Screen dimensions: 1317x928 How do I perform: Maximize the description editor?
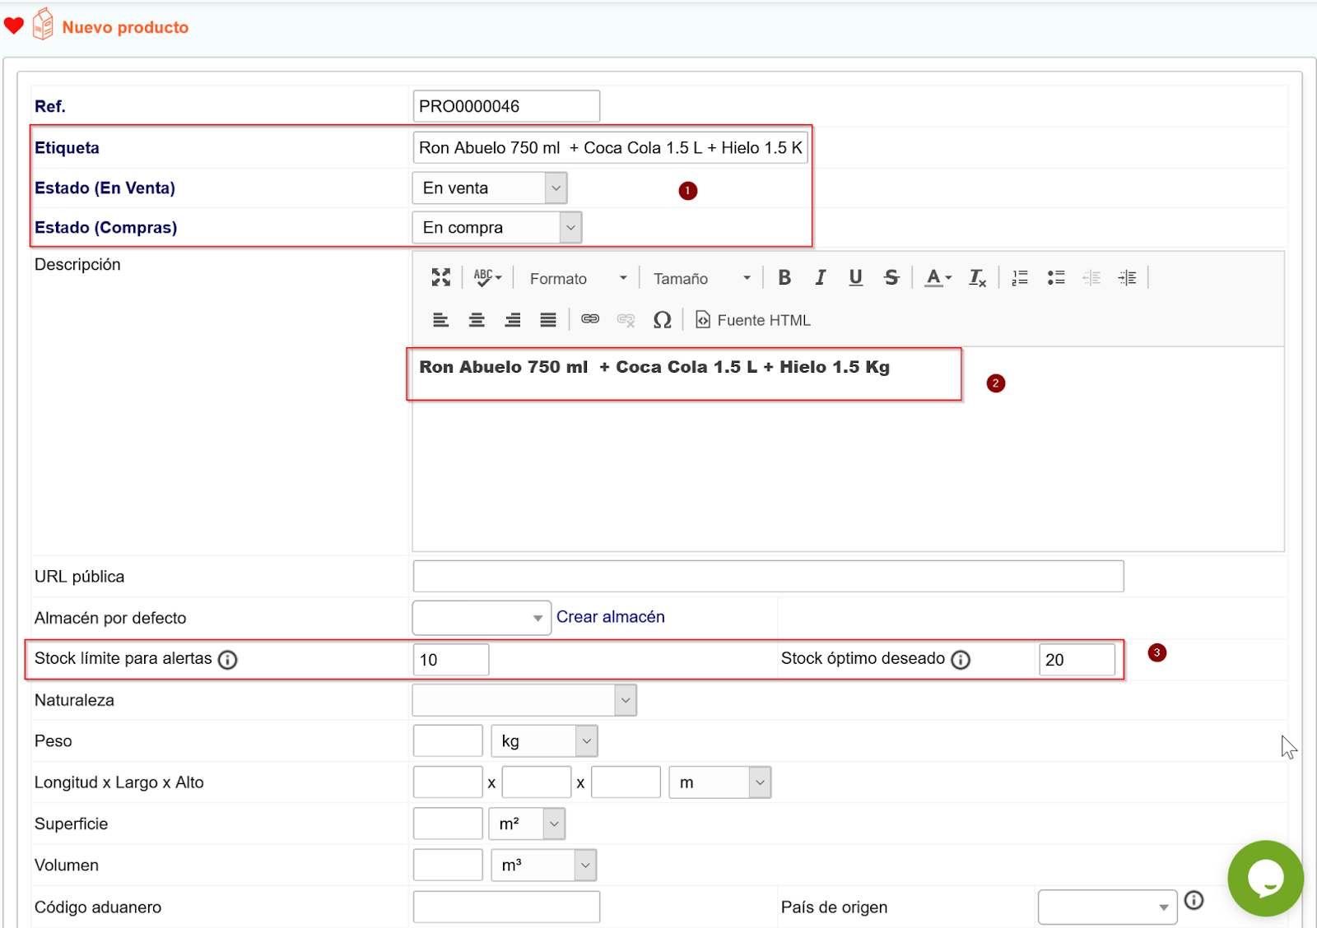441,277
